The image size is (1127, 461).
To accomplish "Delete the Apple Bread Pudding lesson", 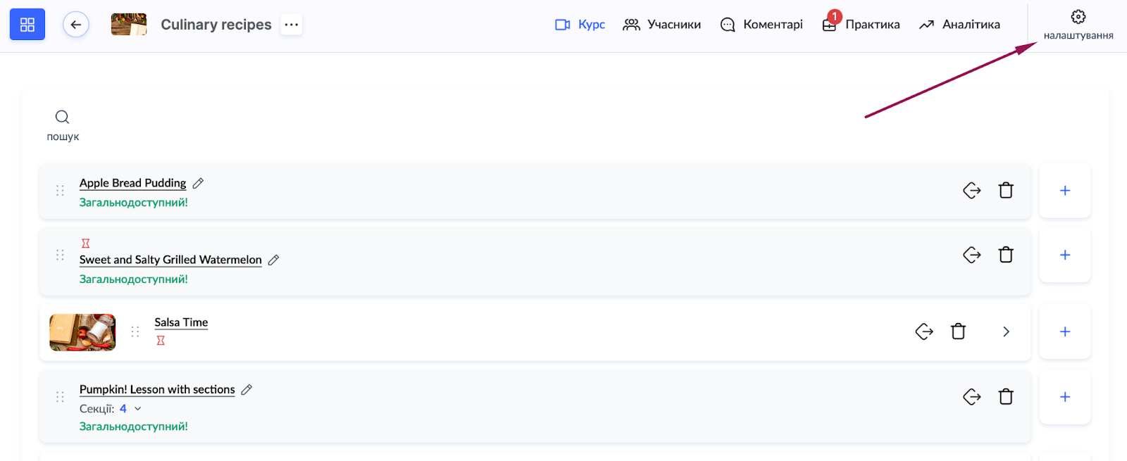I will point(1006,190).
